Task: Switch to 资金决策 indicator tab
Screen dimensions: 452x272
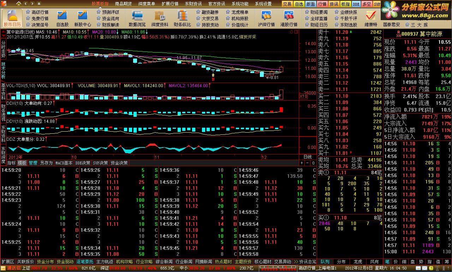Action: 119,163
